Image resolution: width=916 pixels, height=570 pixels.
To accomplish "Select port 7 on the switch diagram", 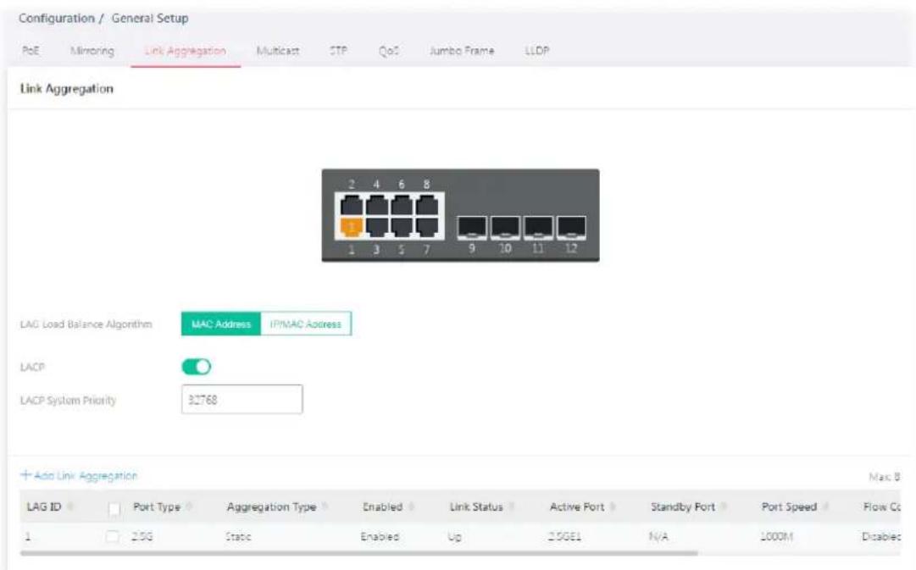I will pos(426,227).
